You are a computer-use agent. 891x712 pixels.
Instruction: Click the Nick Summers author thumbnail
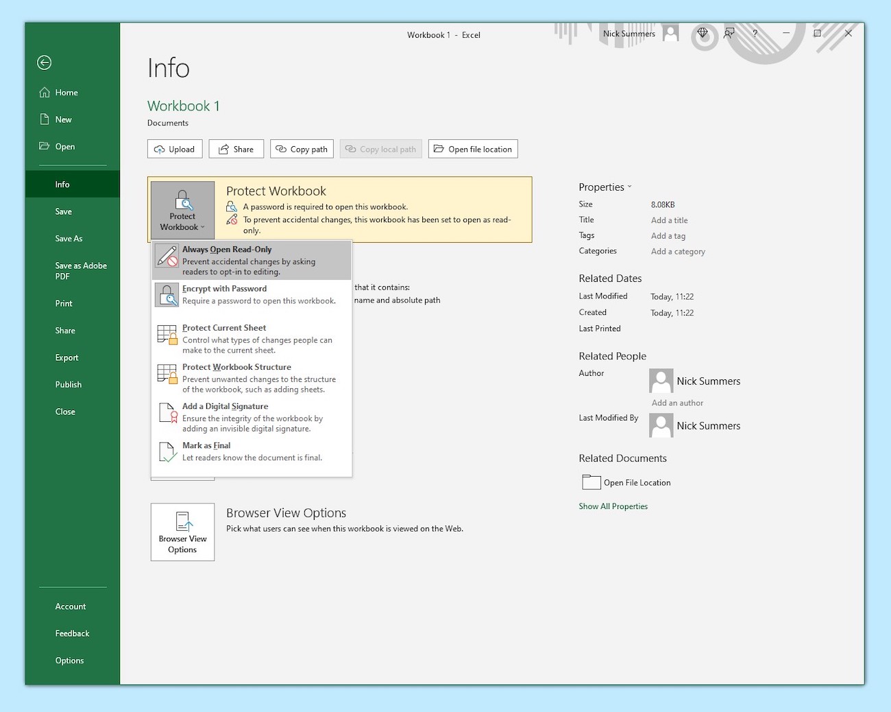tap(660, 381)
